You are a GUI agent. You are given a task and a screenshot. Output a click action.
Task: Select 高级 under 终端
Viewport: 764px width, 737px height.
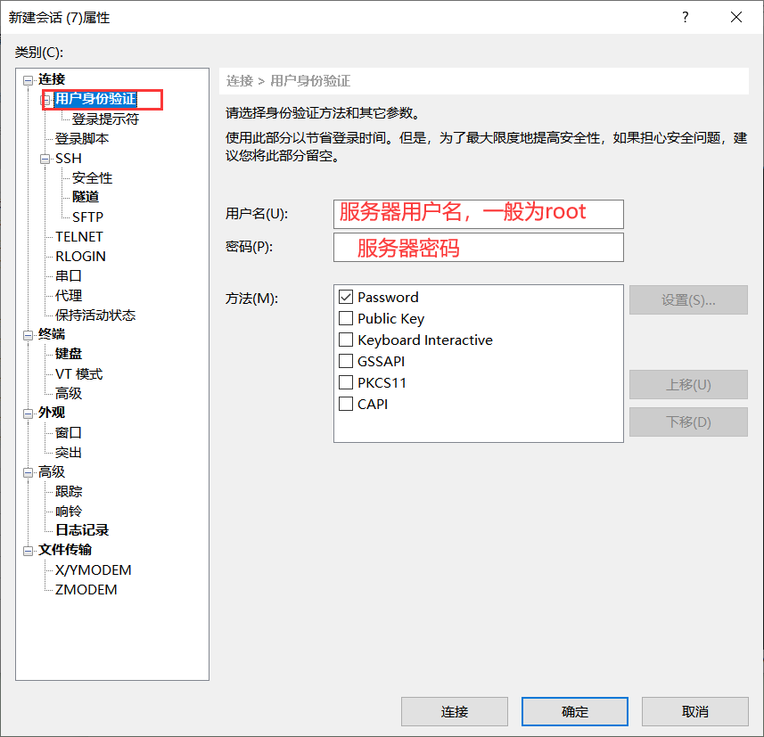[69, 393]
